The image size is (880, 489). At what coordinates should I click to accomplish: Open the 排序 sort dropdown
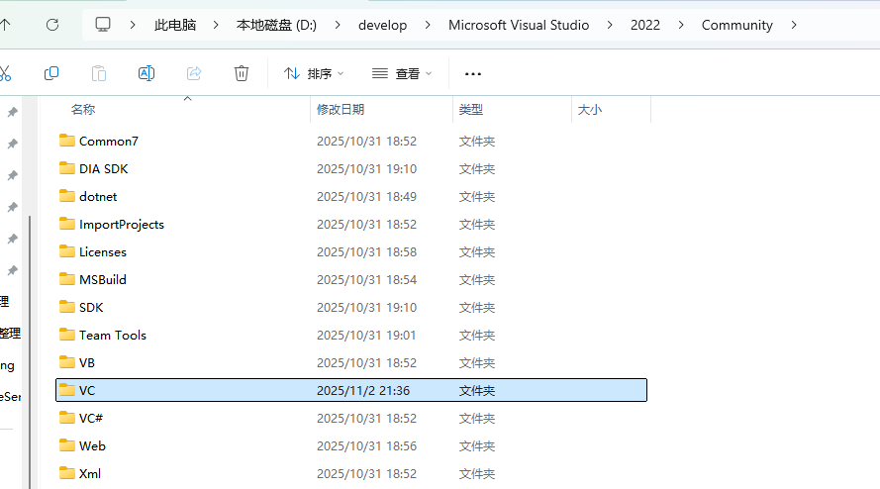pos(314,73)
